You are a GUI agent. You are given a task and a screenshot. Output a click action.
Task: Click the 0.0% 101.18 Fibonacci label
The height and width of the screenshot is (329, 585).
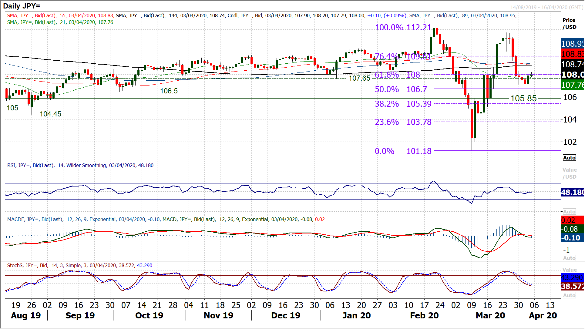tap(403, 151)
